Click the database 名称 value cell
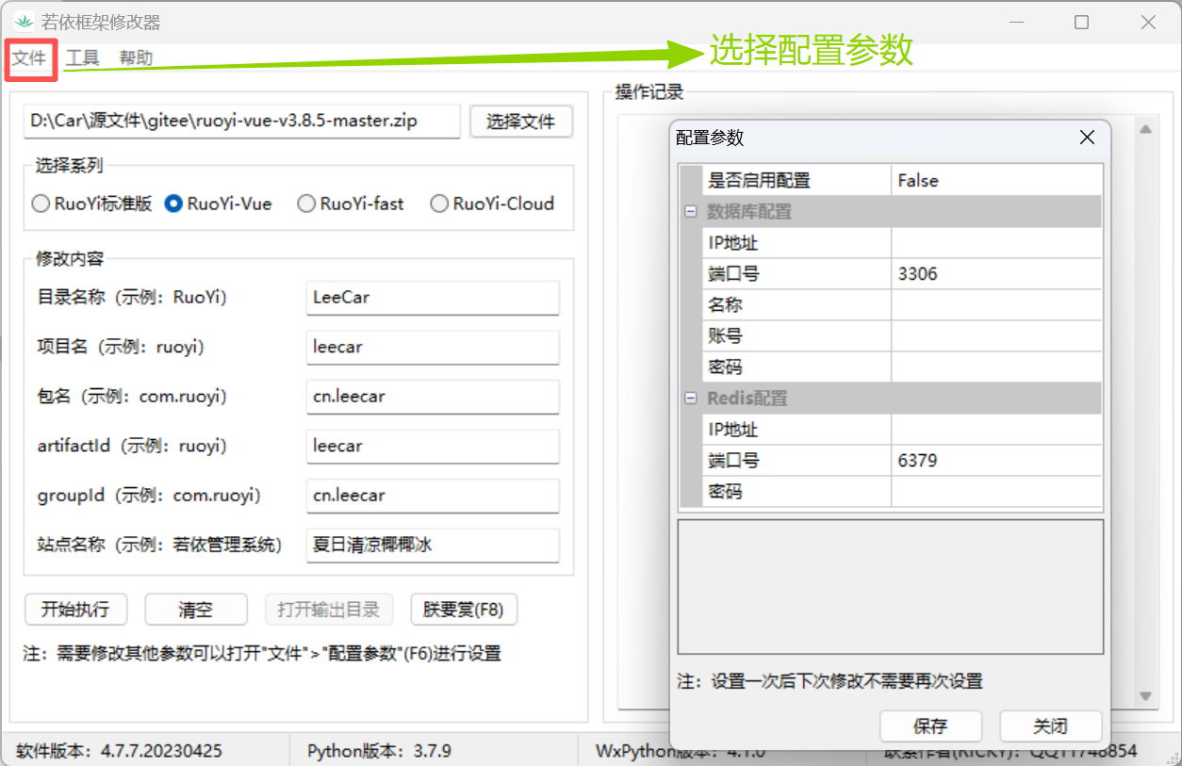Screen dimensions: 1182x766 995,305
